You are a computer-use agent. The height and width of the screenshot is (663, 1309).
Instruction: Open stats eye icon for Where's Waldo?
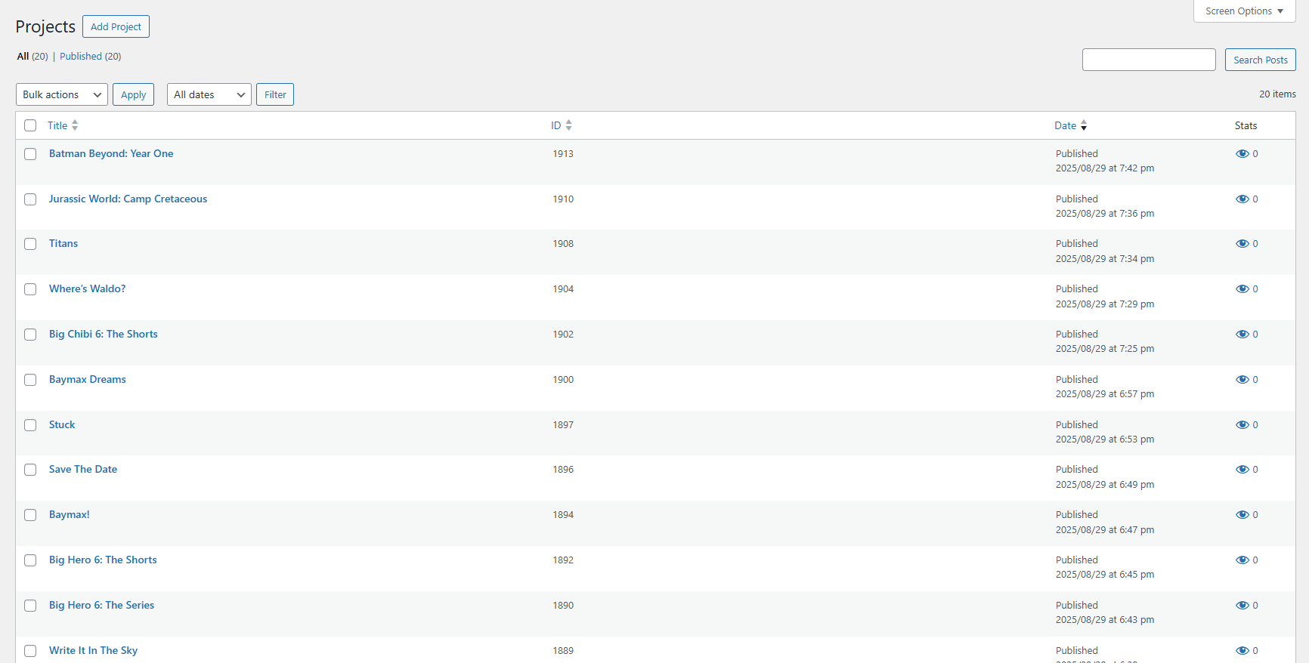pyautogui.click(x=1242, y=289)
